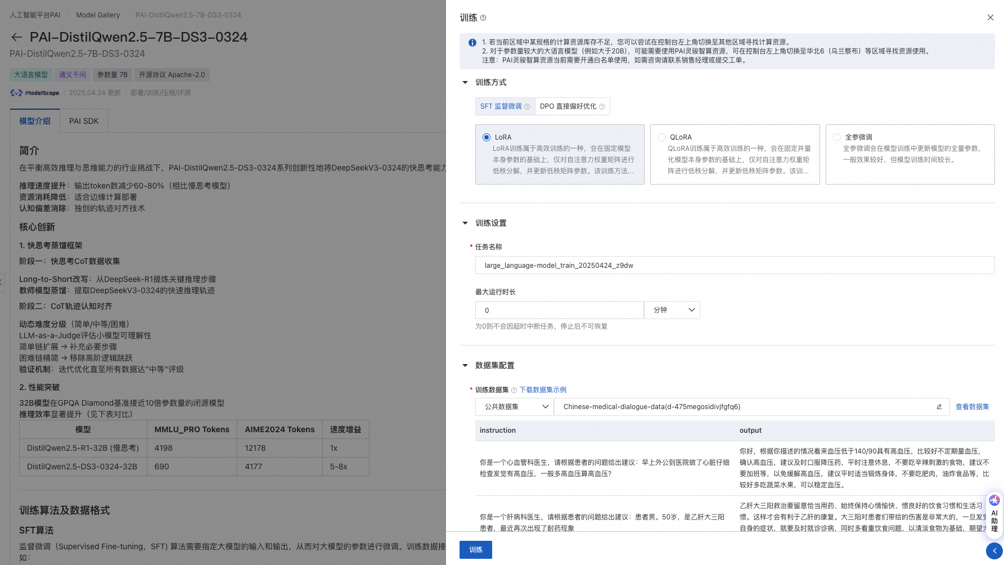
Task: Select the QLoRA radio option
Action: pos(661,137)
